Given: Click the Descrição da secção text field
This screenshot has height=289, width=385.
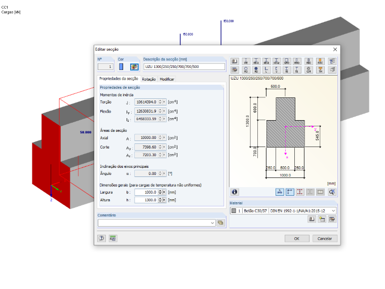Looking at the screenshot, I should coord(184,66).
